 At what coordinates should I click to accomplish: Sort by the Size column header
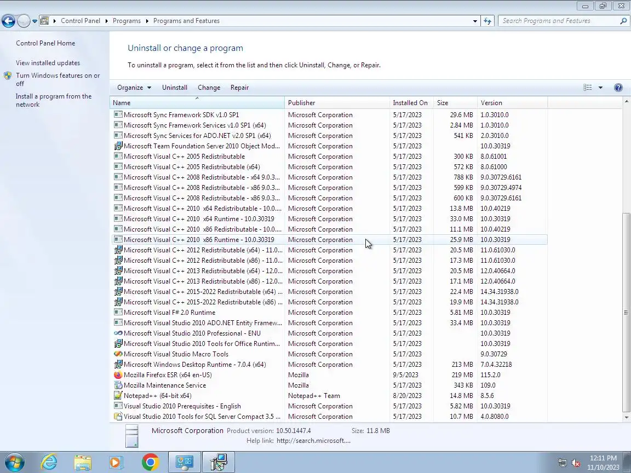click(x=455, y=103)
